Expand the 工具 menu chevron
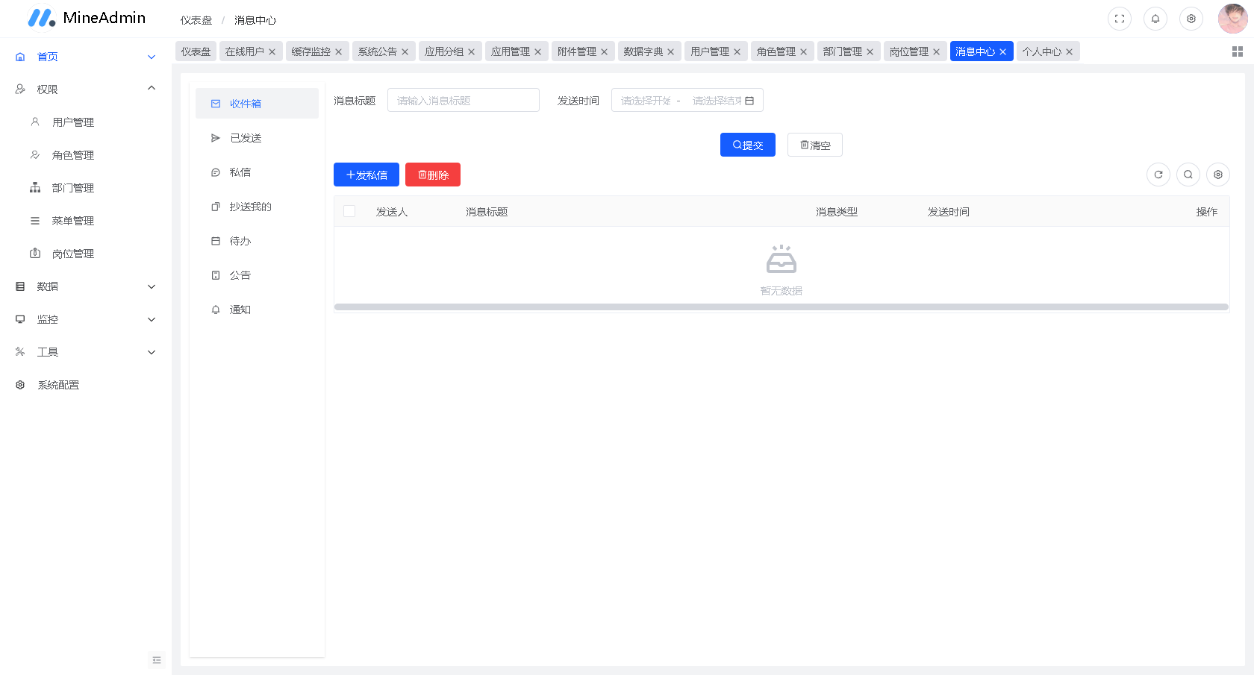The width and height of the screenshot is (1254, 675). pyautogui.click(x=152, y=352)
